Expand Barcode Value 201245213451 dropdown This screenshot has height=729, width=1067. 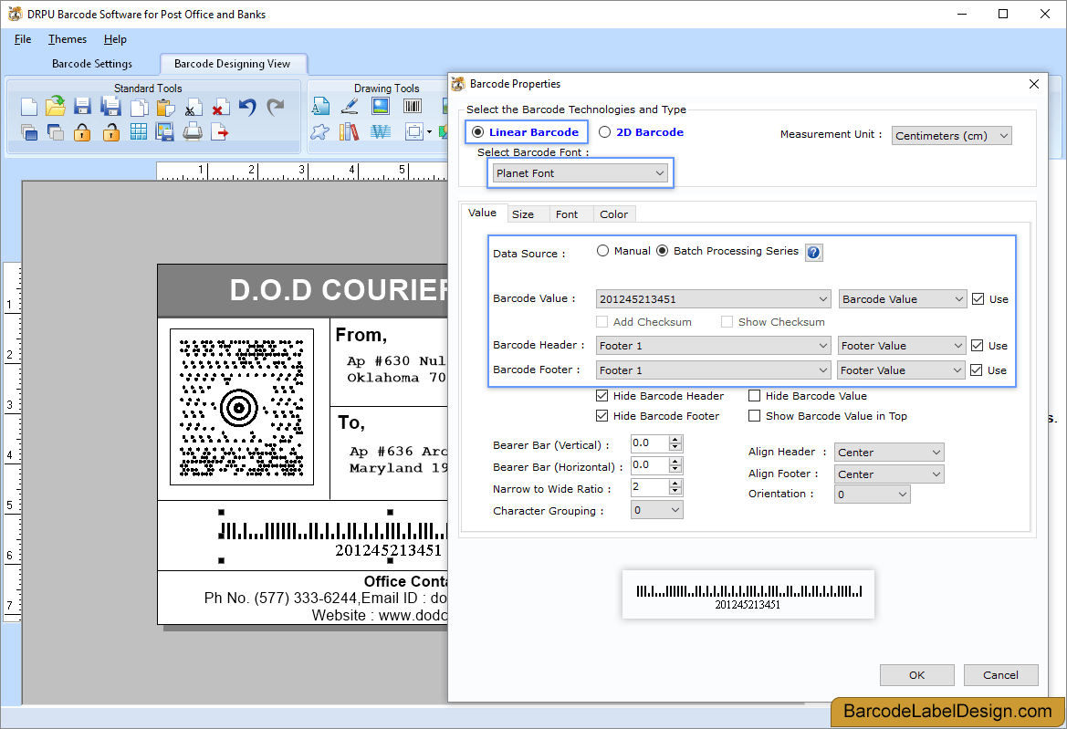(x=713, y=299)
